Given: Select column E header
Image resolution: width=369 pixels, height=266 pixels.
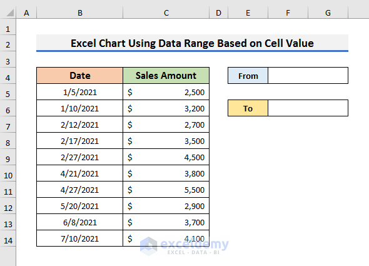Looking at the screenshot, I should [248, 13].
